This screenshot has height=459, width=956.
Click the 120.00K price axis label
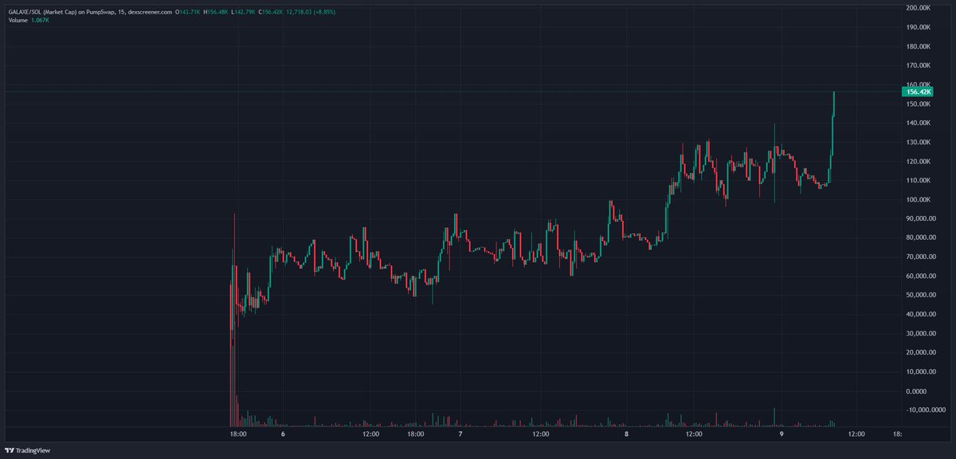(919, 161)
